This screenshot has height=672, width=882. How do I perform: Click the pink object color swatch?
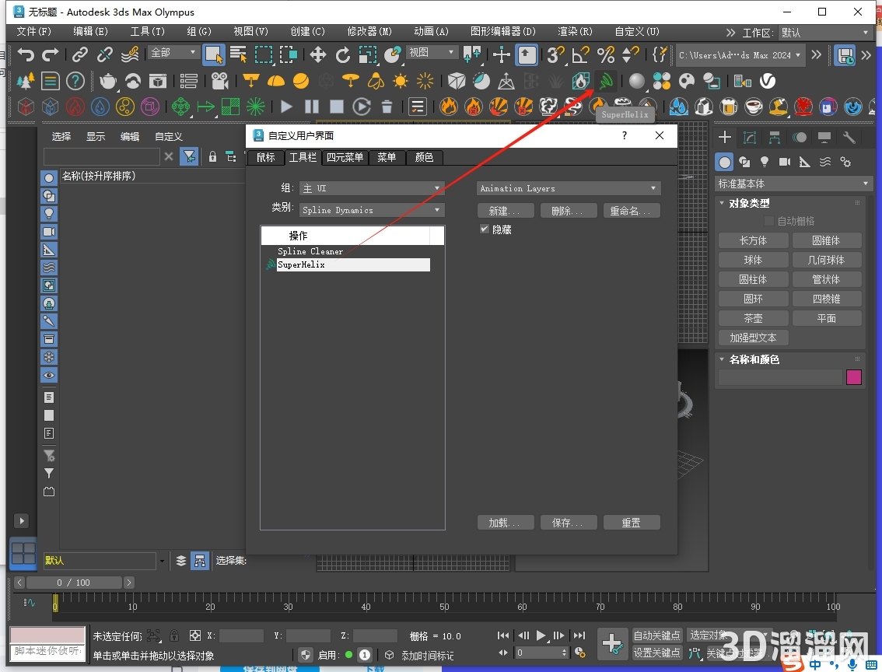(x=853, y=376)
